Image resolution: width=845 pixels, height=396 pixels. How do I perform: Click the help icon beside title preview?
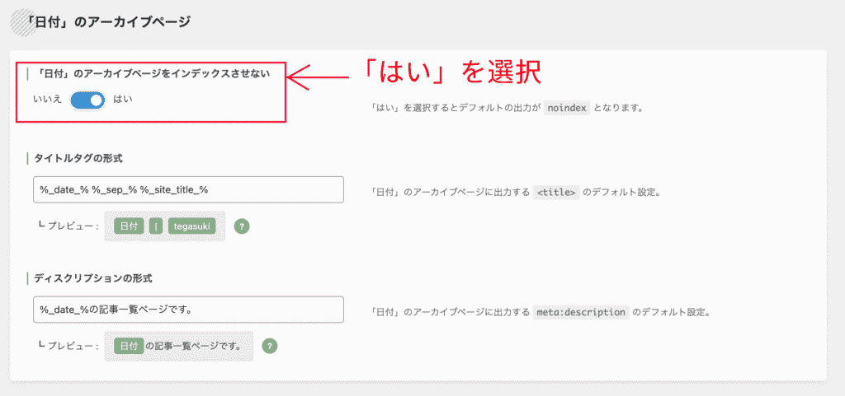pyautogui.click(x=242, y=226)
